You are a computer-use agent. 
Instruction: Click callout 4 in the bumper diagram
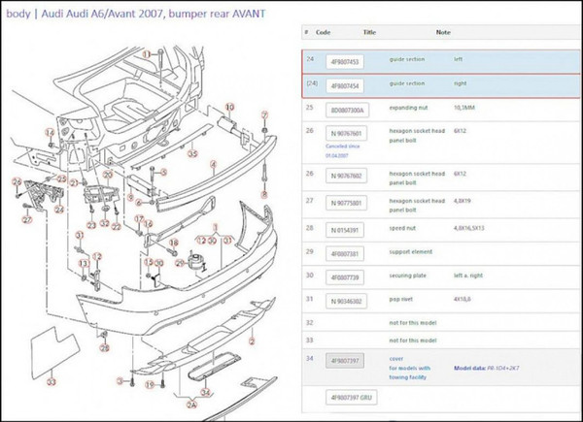(x=212, y=163)
